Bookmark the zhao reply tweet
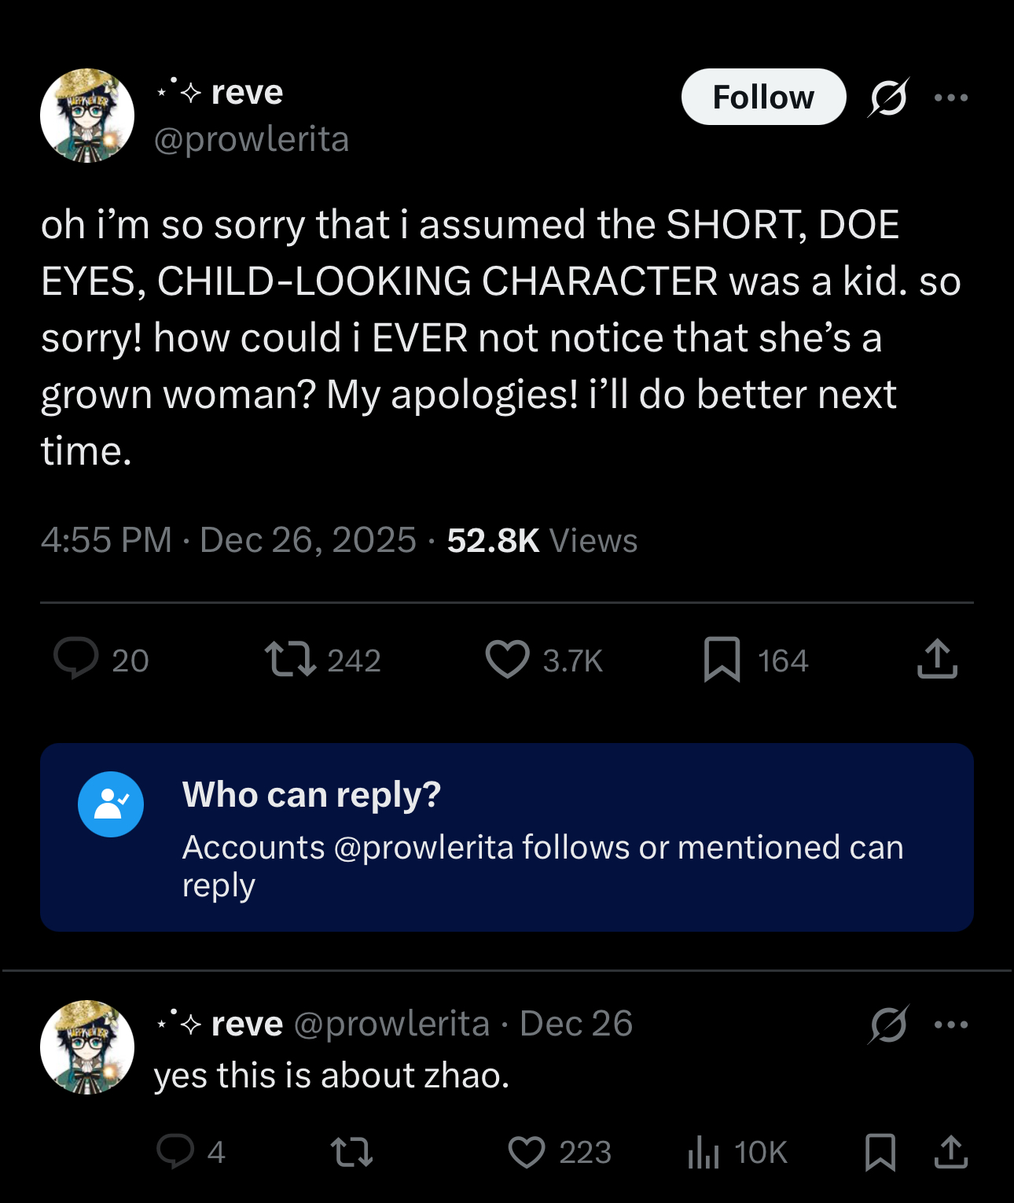Viewport: 1014px width, 1203px height. click(x=880, y=1152)
